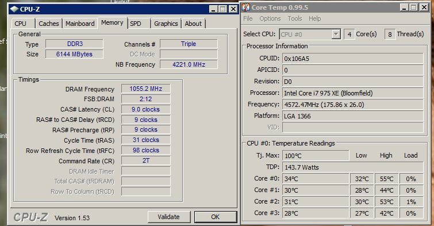Click the empty DRAM Idle Timer field
The height and width of the screenshot is (226, 434).
146,171
